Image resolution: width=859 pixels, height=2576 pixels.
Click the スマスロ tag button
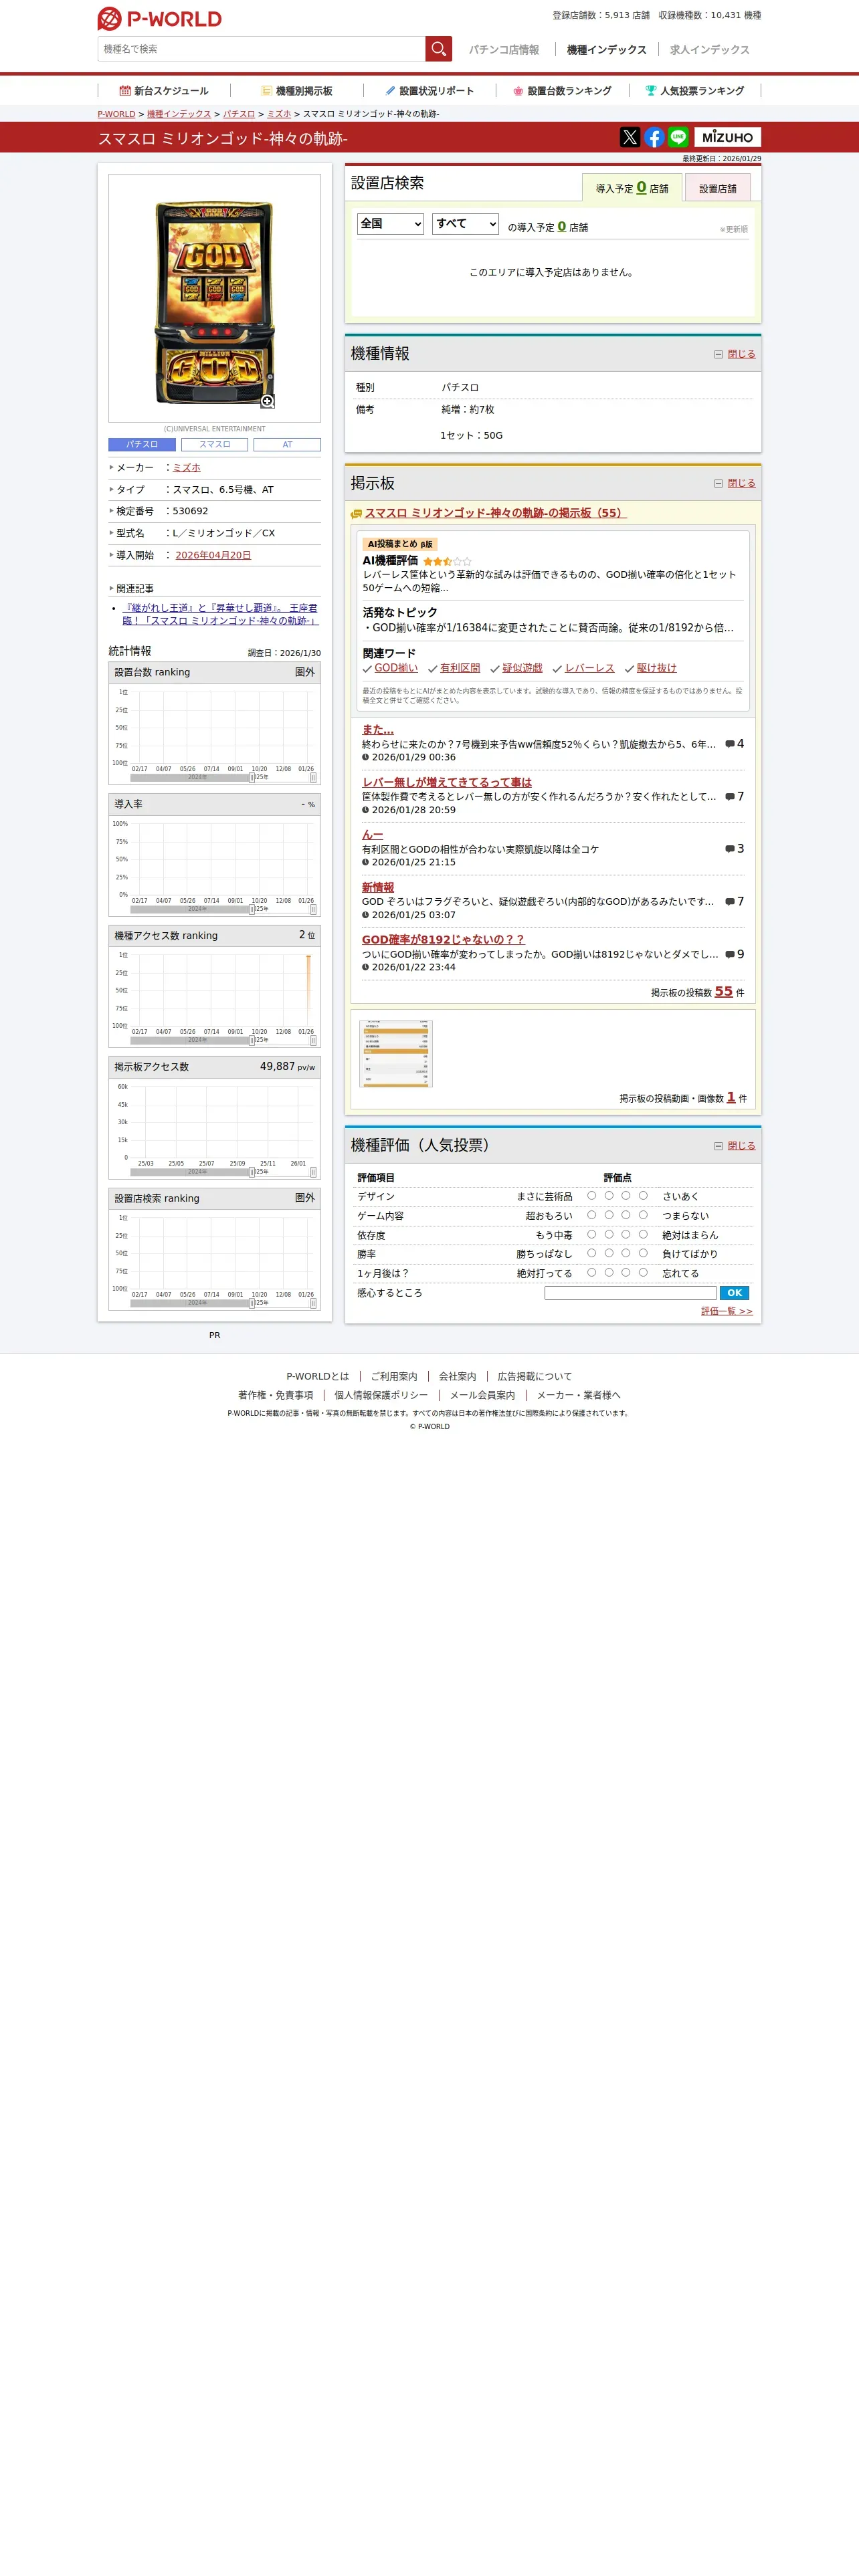tap(214, 444)
